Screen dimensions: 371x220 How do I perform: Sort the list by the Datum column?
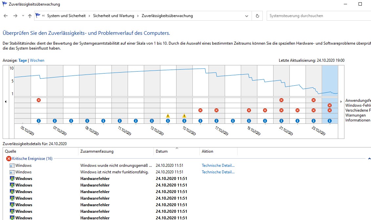pos(177,151)
